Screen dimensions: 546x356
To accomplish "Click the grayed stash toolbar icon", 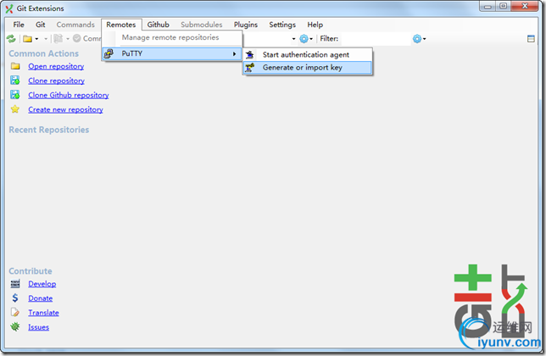I will (x=58, y=39).
